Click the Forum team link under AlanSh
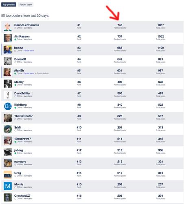The width and height of the screenshot is (185, 204). point(29,73)
